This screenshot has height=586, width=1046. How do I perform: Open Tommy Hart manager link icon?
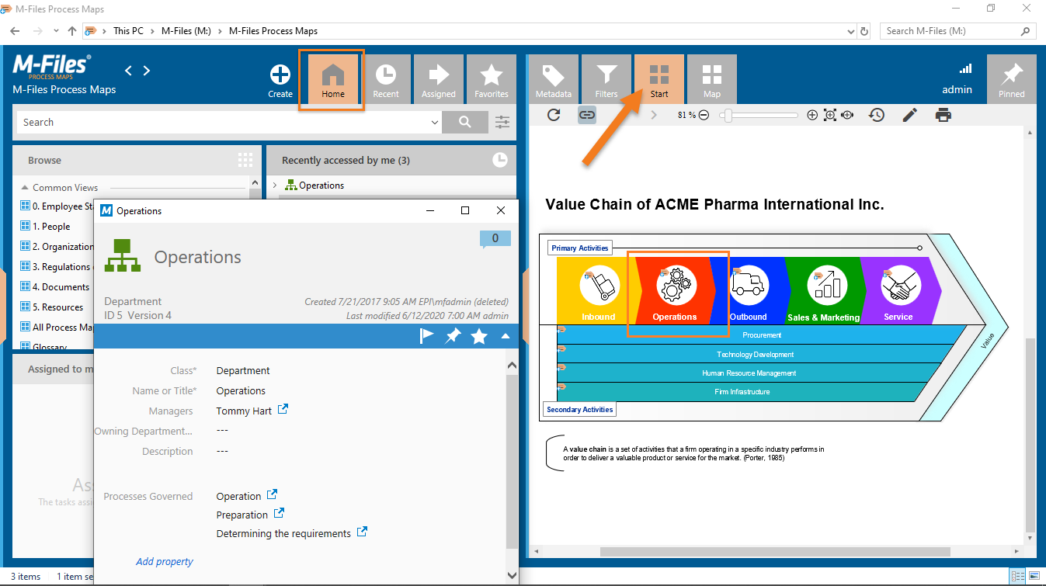283,409
